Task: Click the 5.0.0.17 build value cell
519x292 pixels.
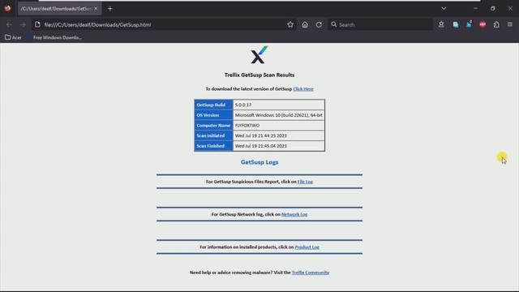Action: tap(279, 105)
